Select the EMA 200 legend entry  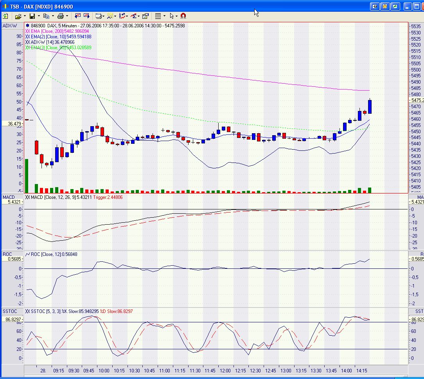[x=57, y=31]
